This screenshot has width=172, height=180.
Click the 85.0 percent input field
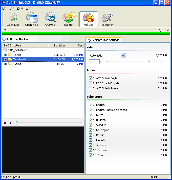click(x=94, y=62)
